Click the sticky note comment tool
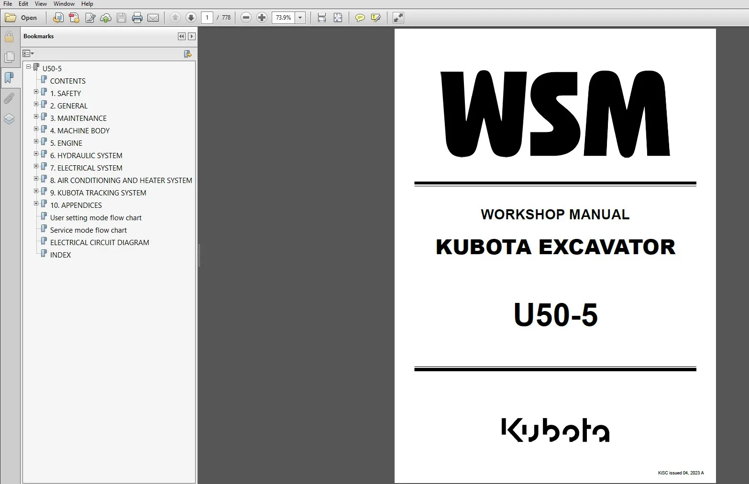 click(x=360, y=18)
